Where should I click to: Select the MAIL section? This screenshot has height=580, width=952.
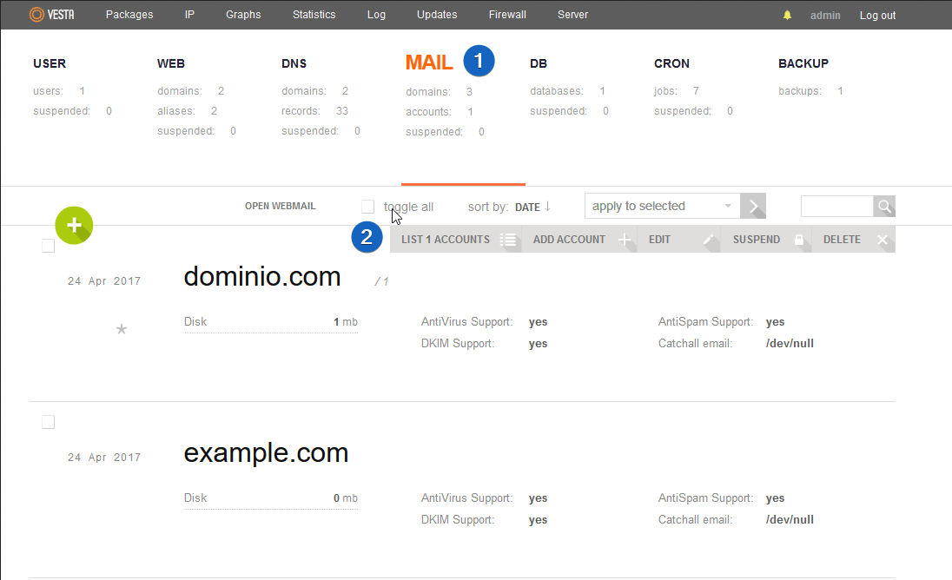(429, 63)
